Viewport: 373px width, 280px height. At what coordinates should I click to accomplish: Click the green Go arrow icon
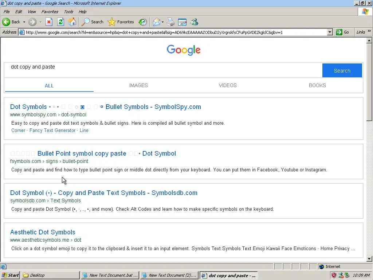coord(339,32)
